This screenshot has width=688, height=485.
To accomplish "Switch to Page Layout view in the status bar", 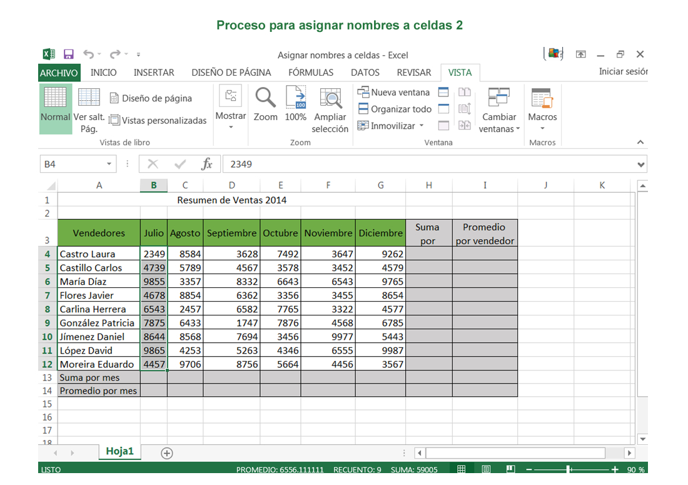I will pyautogui.click(x=486, y=469).
